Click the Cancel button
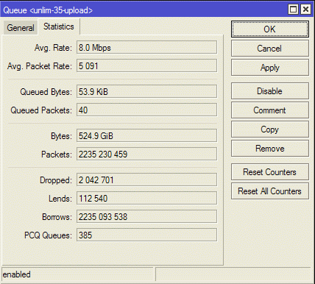Viewport: 315px width, 284px height. [269, 49]
